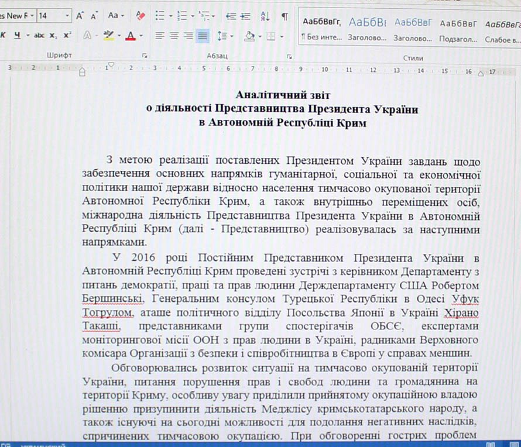
Task: Toggle paragraph marks display
Action: [285, 16]
